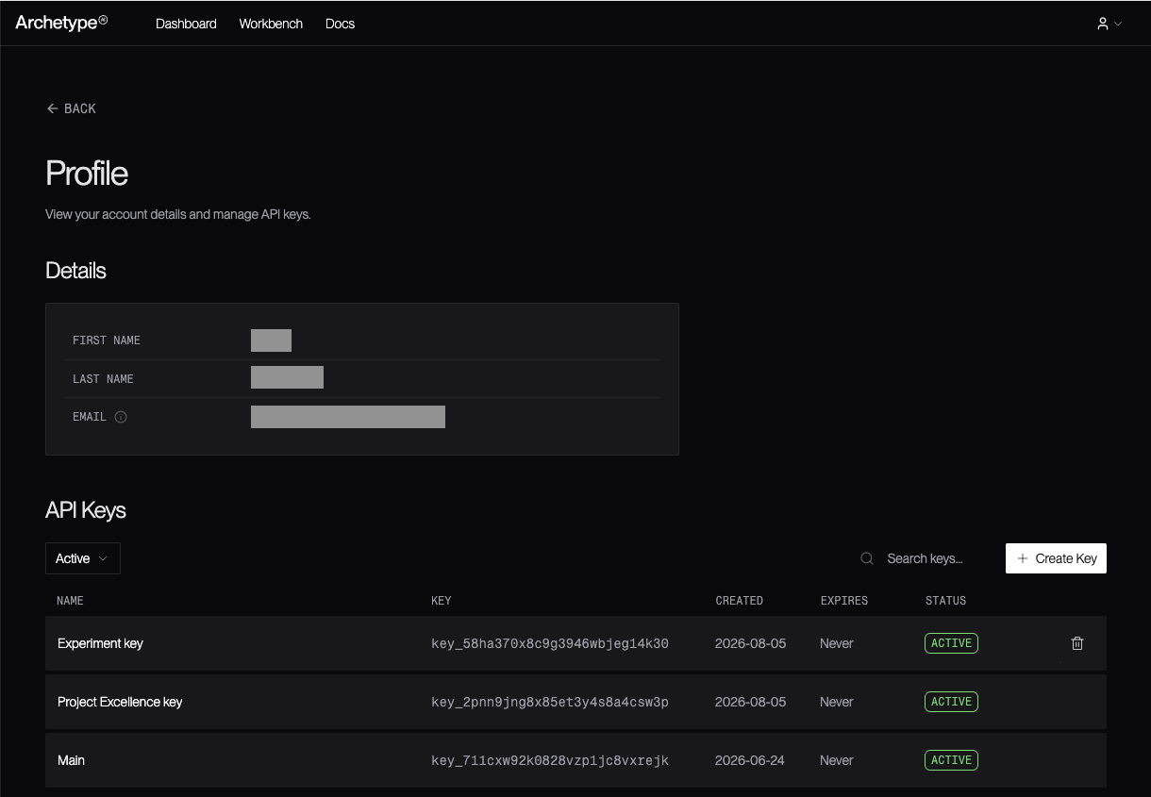
Task: Click the EXPIRES column header
Action: point(844,600)
